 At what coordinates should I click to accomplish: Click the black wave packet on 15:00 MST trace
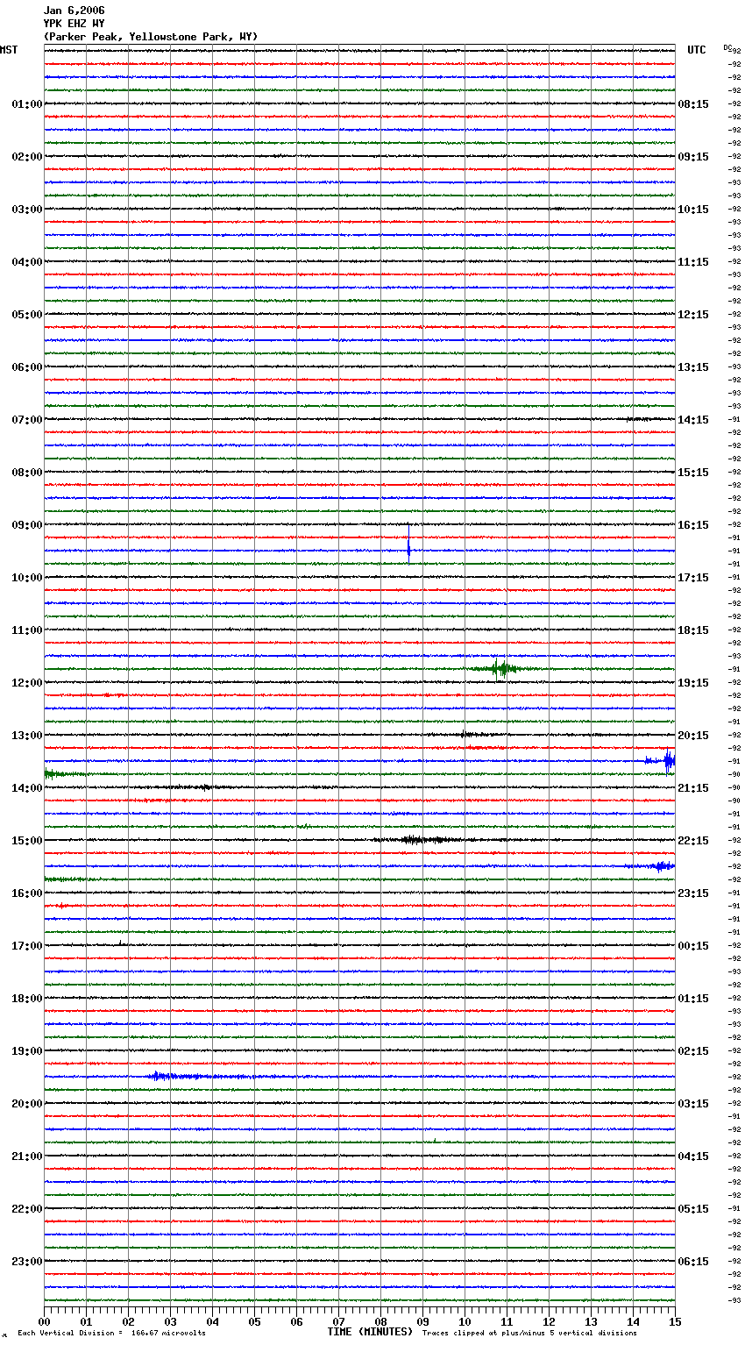421,840
